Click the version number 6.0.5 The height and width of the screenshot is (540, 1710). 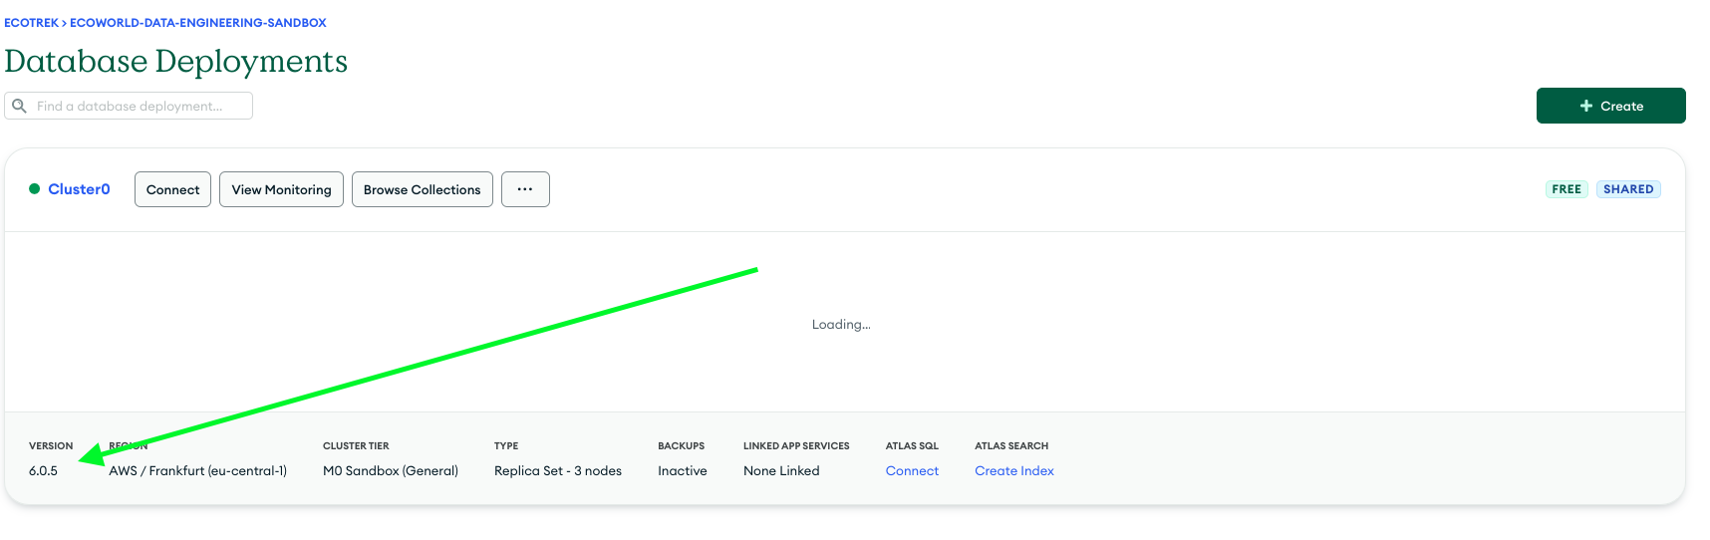pyautogui.click(x=43, y=470)
